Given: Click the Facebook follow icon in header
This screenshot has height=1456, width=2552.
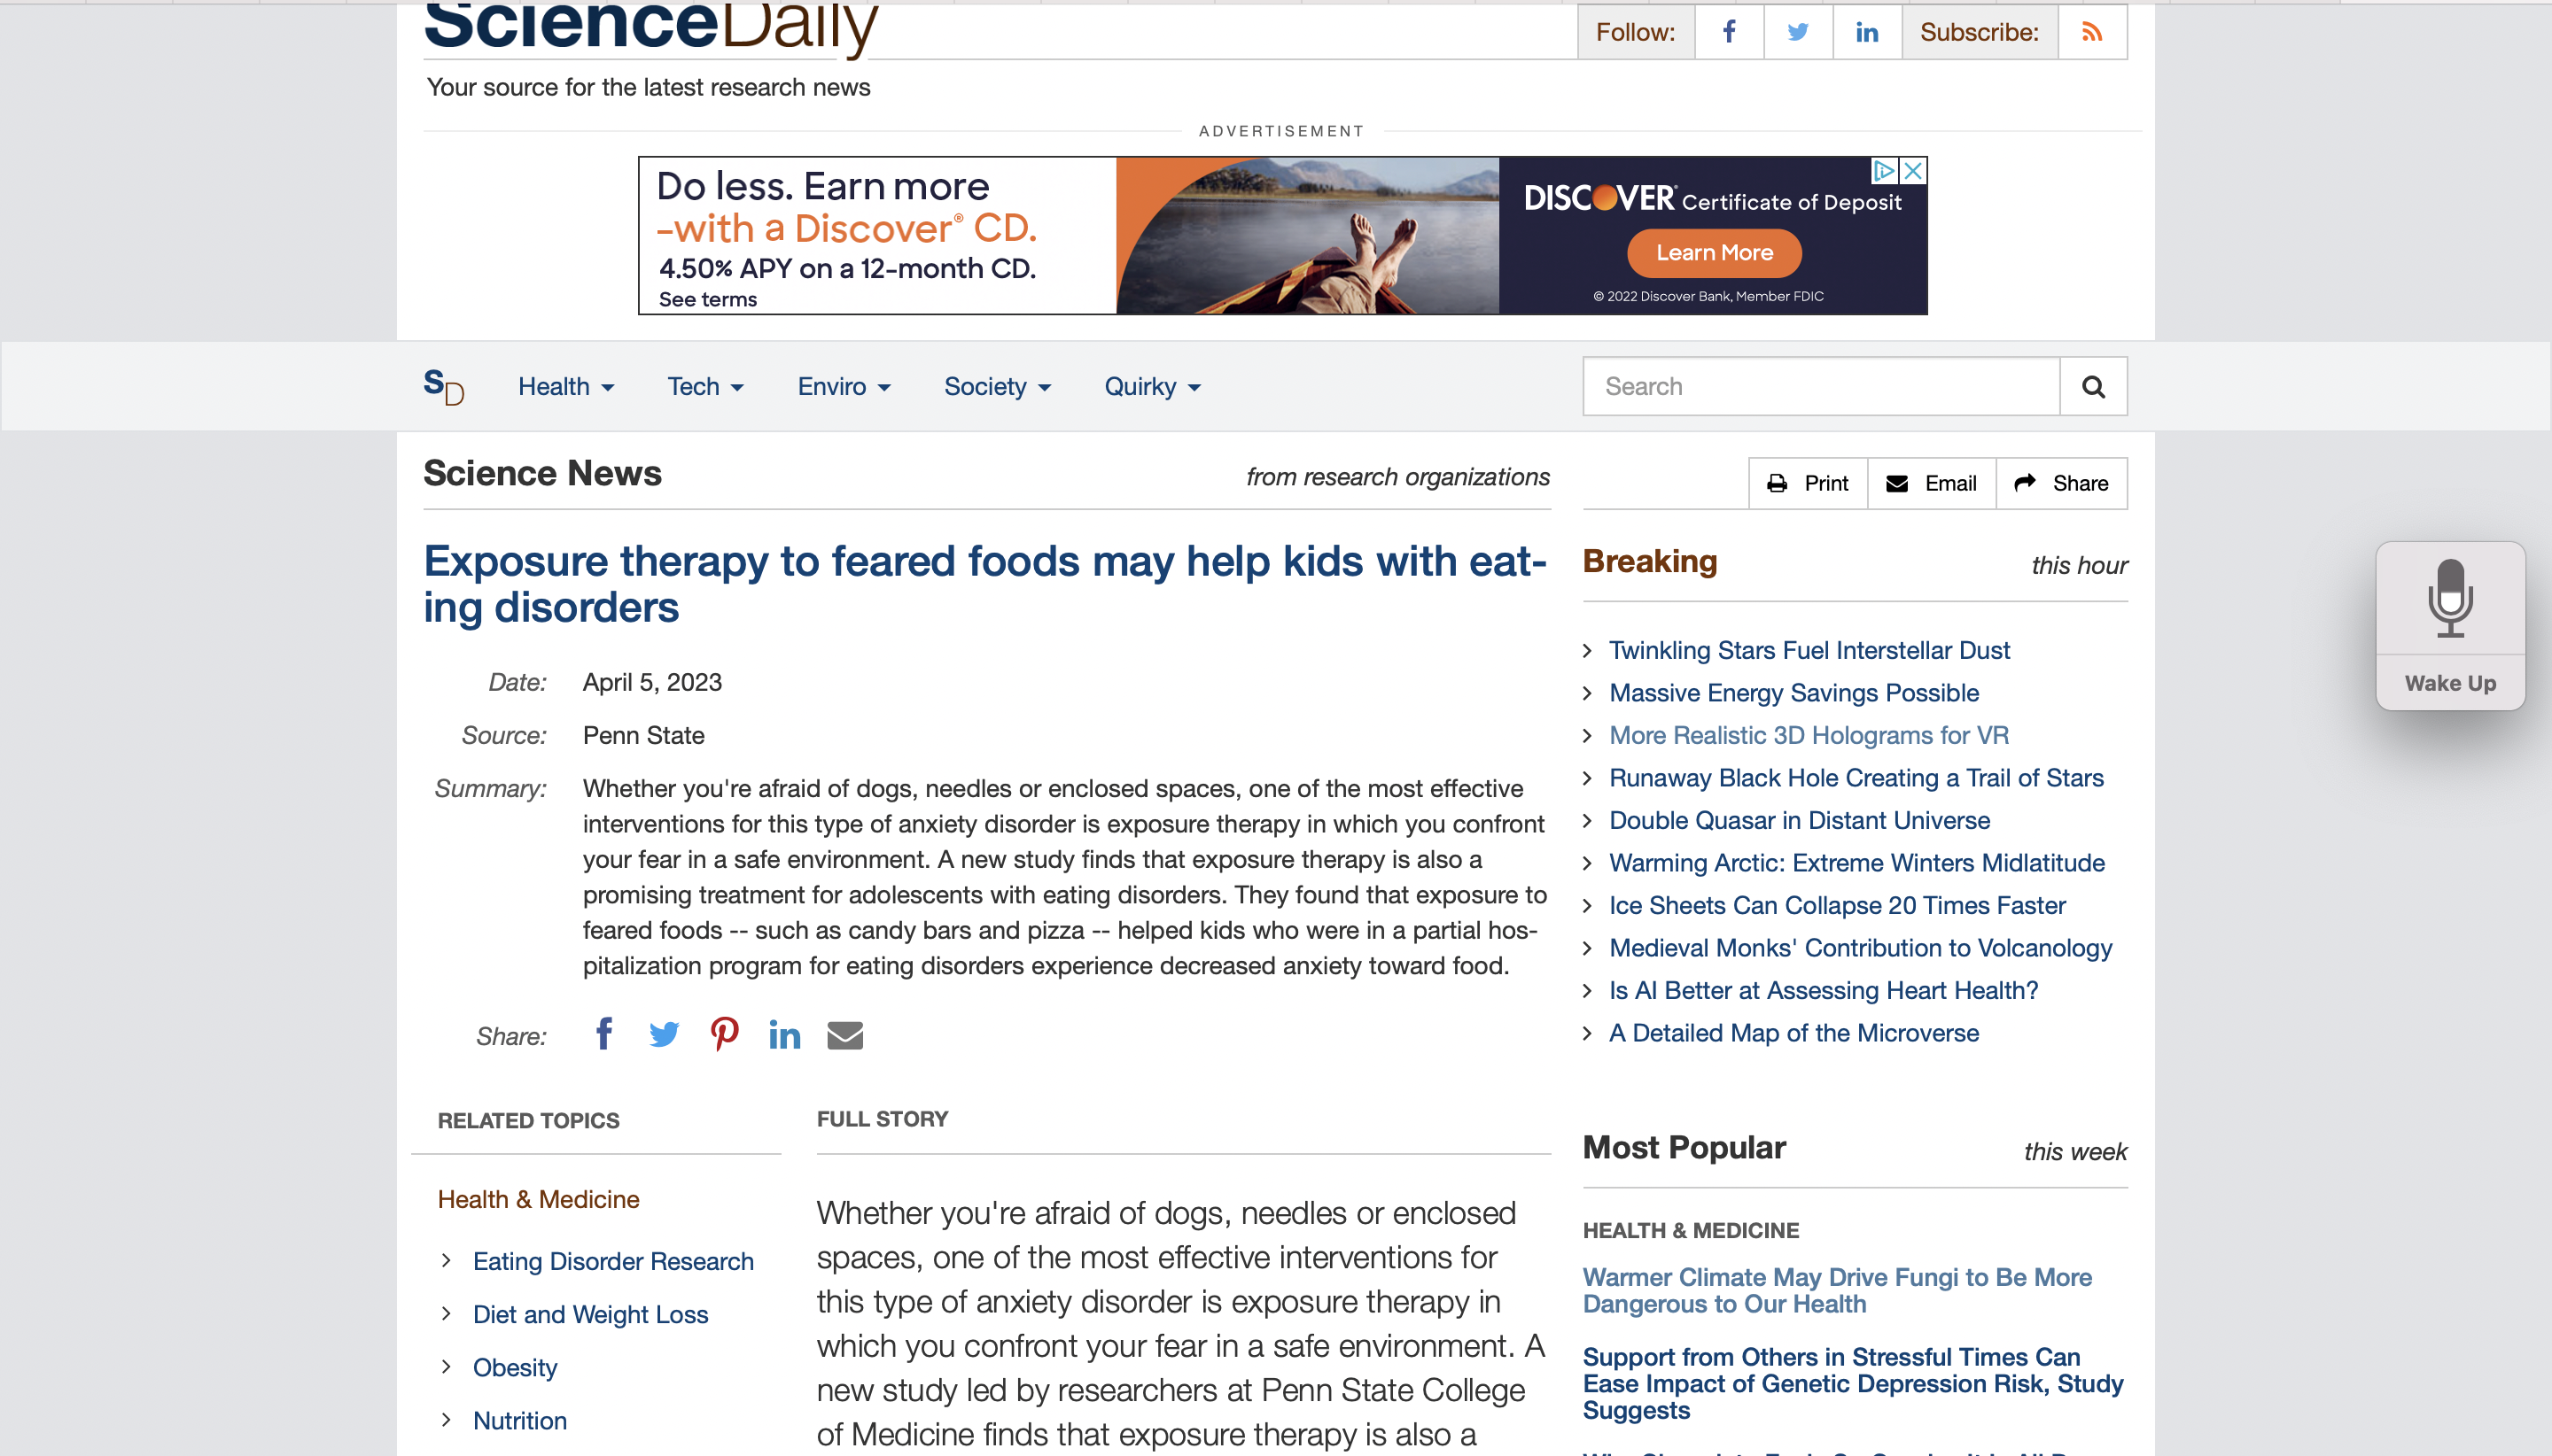Looking at the screenshot, I should pyautogui.click(x=1729, y=32).
